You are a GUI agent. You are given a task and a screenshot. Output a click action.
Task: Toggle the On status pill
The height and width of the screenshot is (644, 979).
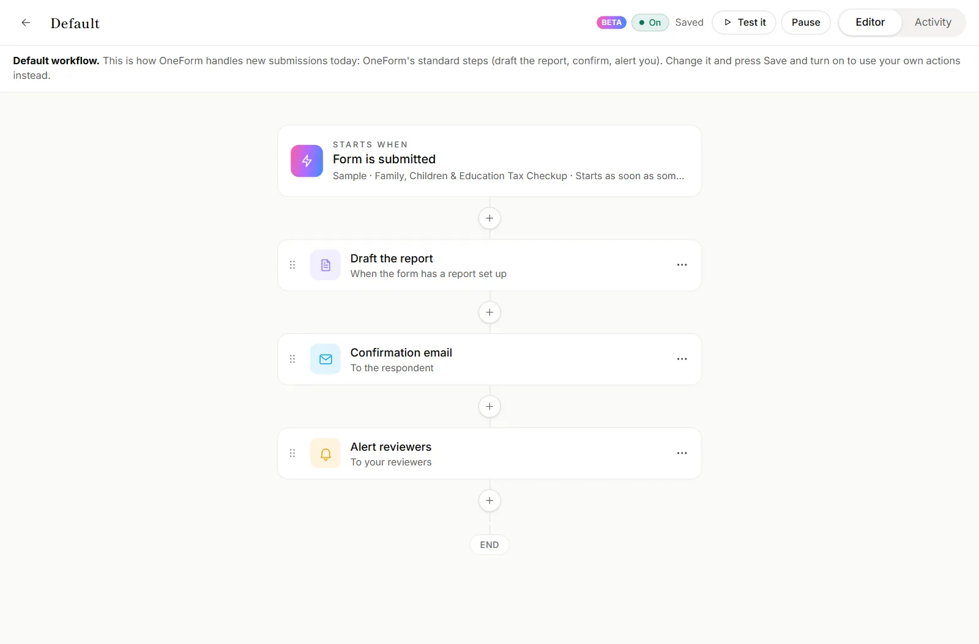(650, 23)
